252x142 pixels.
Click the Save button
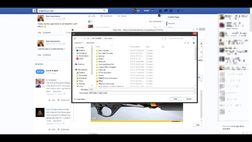[176, 99]
